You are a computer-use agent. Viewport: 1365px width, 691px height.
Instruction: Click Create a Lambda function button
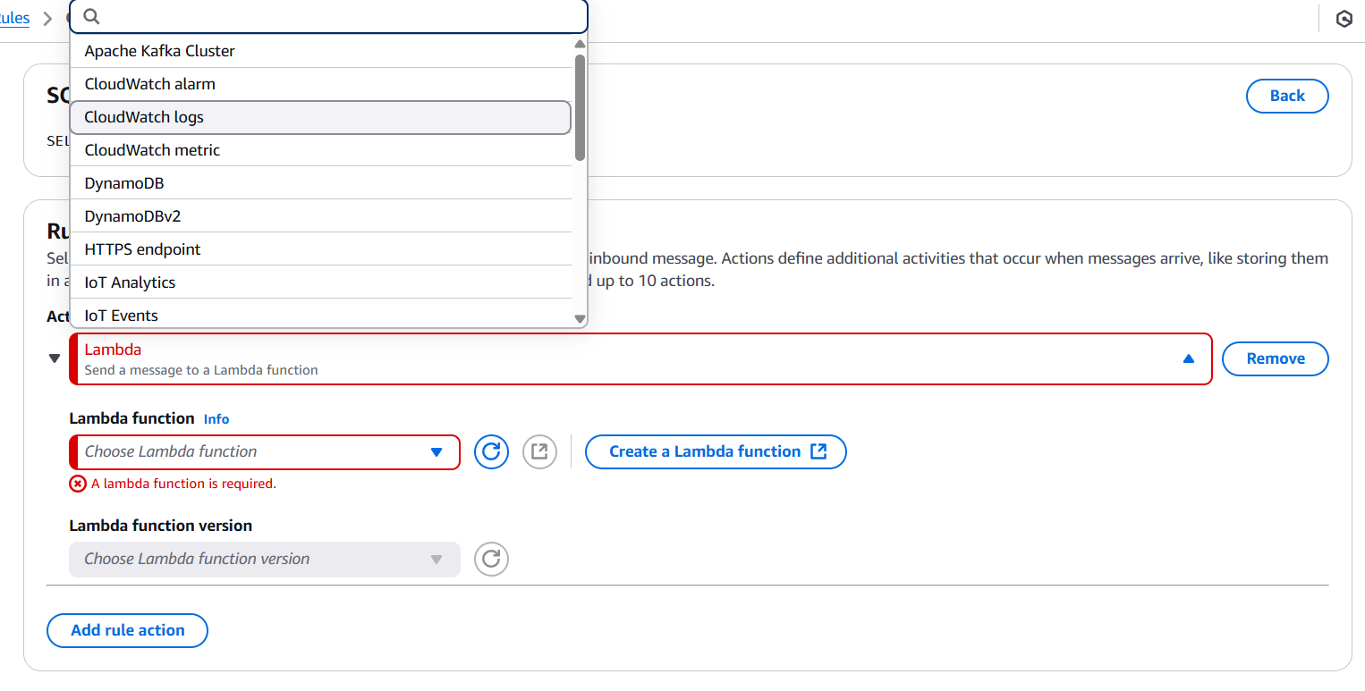pos(716,451)
